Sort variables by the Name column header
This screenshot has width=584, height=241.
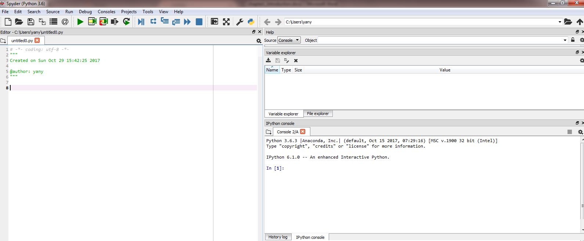pos(272,70)
